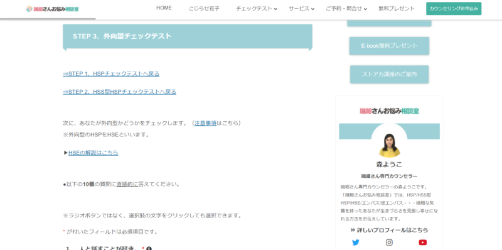502x250 pixels.
Task: Expand the サービス dropdown menu
Action: pyautogui.click(x=301, y=9)
